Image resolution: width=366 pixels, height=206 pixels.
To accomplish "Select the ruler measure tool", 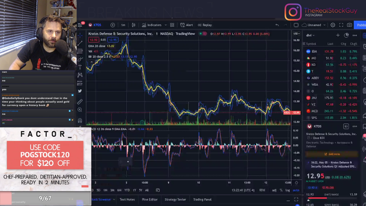I will 80,102.
